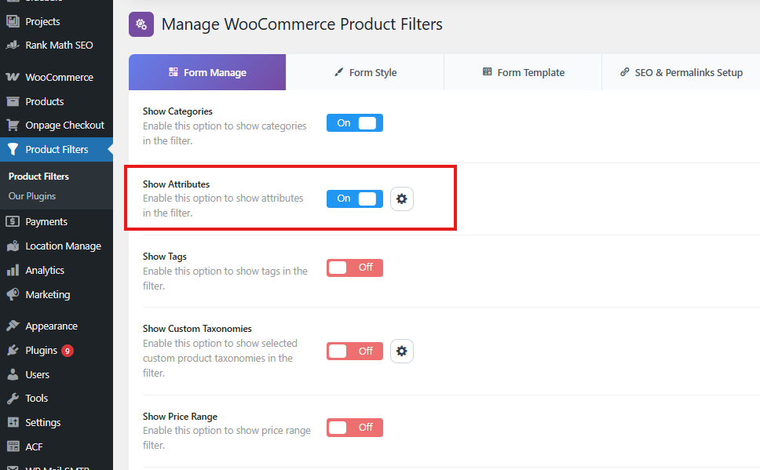Click the purple gear page header icon
Image resolution: width=760 pixels, height=470 pixels.
click(x=141, y=24)
